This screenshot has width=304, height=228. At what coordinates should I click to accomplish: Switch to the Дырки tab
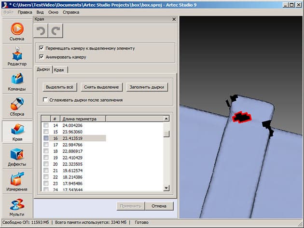pos(43,69)
